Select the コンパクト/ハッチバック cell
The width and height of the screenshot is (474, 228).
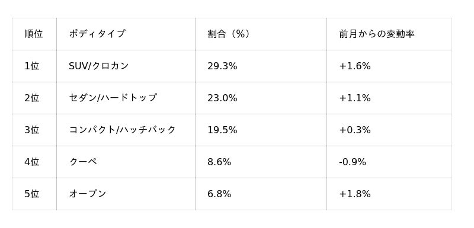pyautogui.click(x=126, y=130)
